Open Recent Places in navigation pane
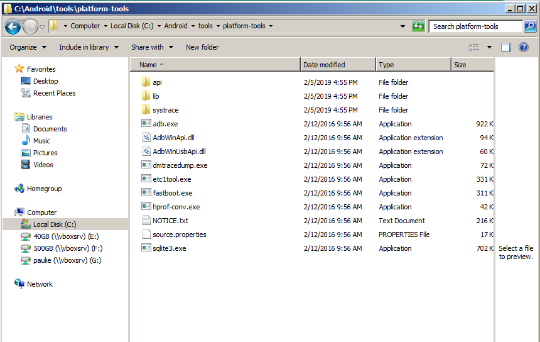This screenshot has height=342, width=540. [55, 93]
